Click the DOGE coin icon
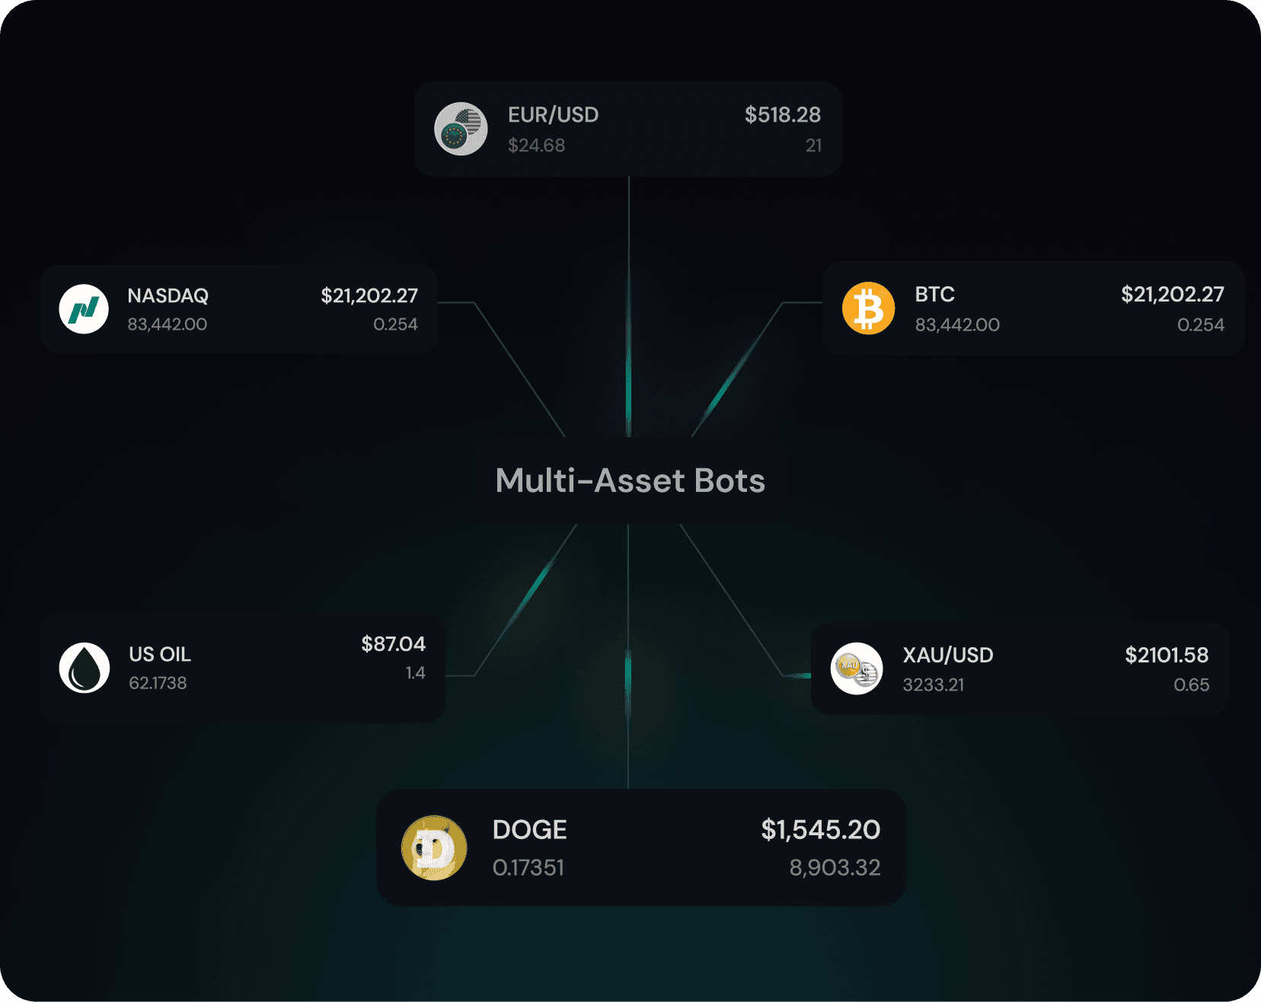1261x1002 pixels. 434,847
